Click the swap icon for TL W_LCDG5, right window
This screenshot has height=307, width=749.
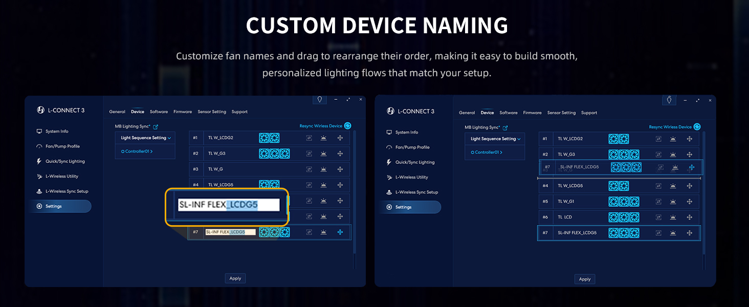coord(659,186)
